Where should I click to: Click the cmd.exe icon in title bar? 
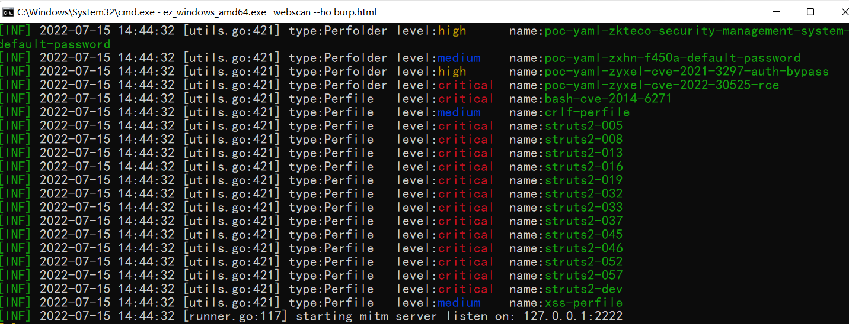(9, 12)
